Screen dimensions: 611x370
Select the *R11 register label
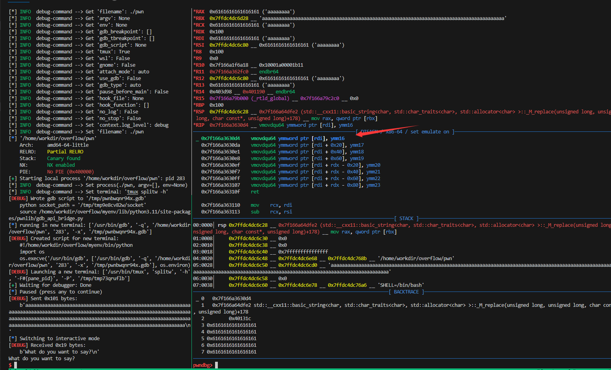199,72
